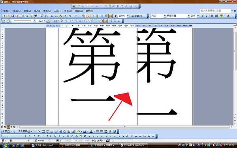Open the Tools menu
This screenshot has width=237, height=148.
tap(58, 11)
